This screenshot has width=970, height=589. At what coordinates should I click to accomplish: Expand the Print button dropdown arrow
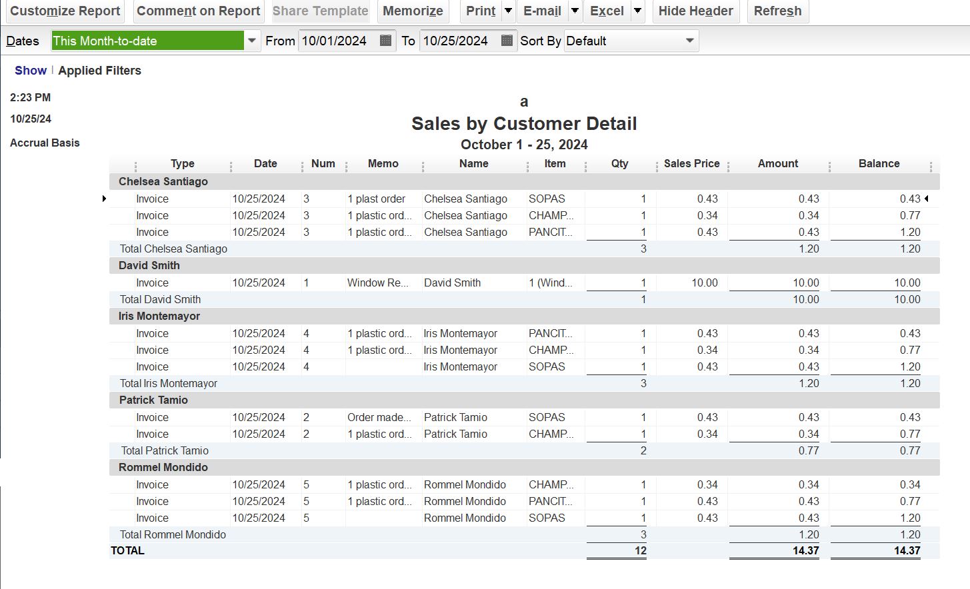point(508,11)
